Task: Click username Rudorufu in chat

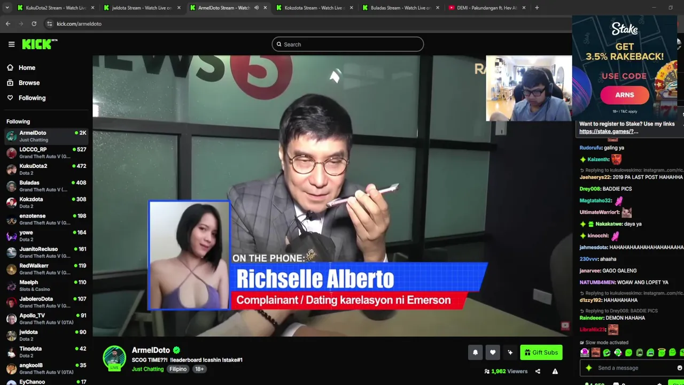Action: (x=590, y=148)
